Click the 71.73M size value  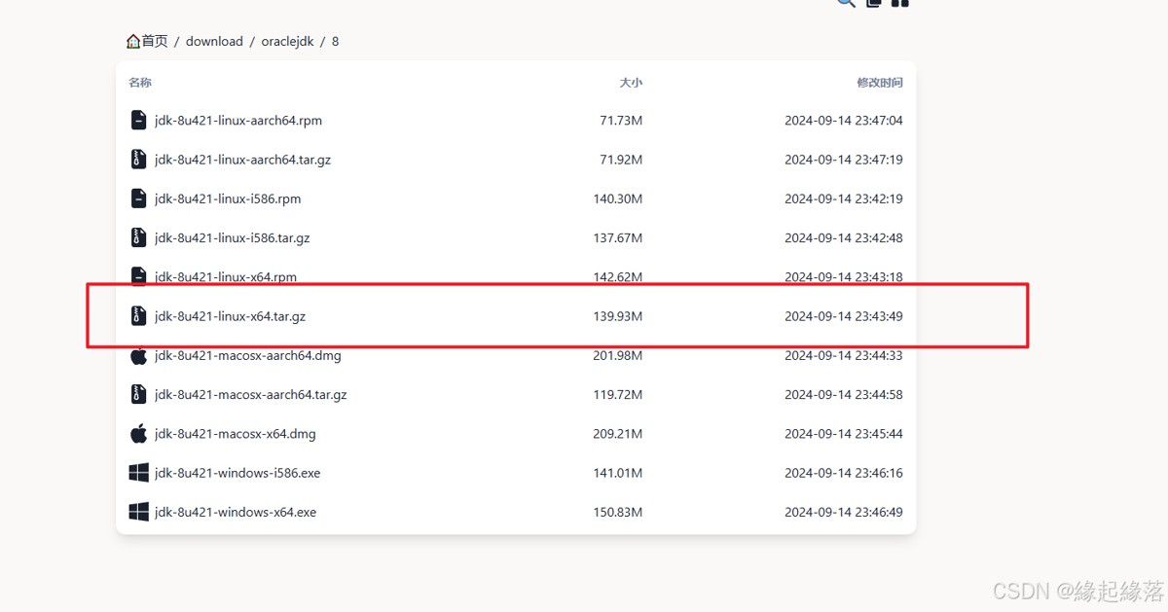pyautogui.click(x=621, y=121)
